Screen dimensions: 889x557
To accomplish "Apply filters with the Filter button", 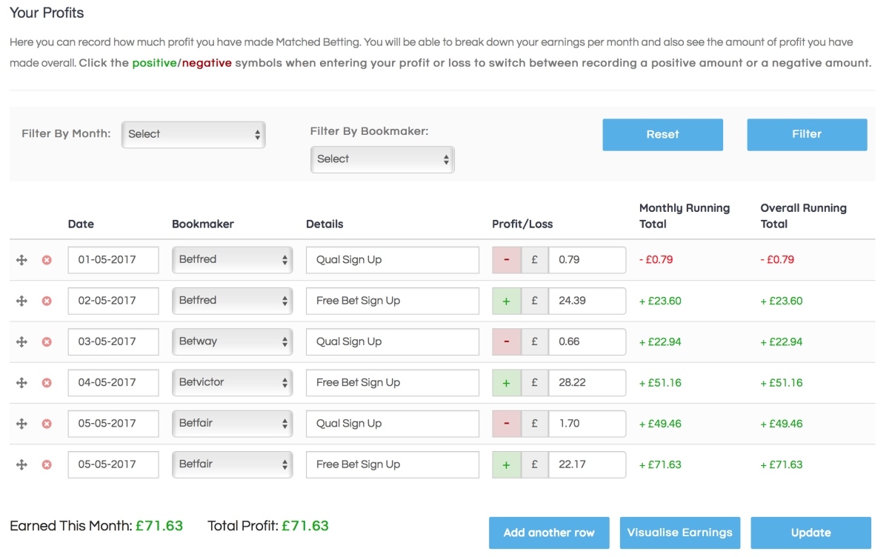I will 807,134.
